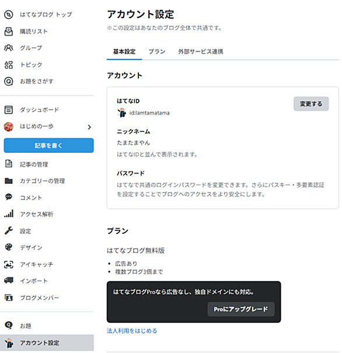Select the トピック shapes icon
The width and height of the screenshot is (342, 353).
[9, 65]
